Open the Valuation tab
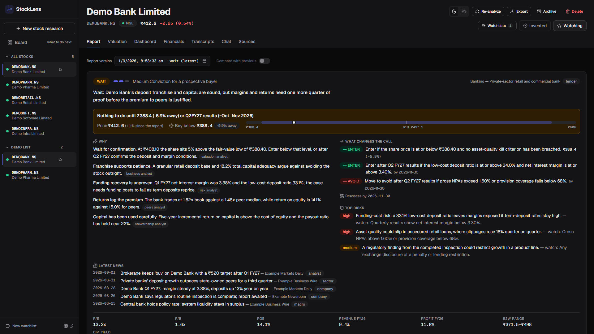 tap(117, 41)
